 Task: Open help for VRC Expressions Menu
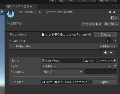110,12
